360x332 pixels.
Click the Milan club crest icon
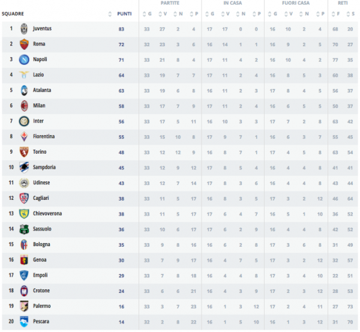tap(25, 106)
